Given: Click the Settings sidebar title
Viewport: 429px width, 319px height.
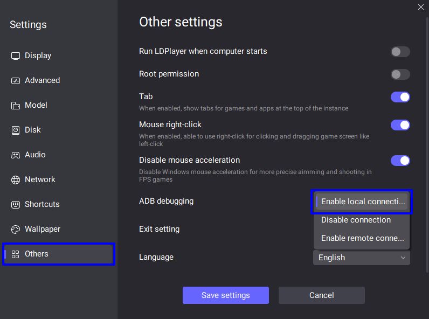Looking at the screenshot, I should (x=28, y=25).
